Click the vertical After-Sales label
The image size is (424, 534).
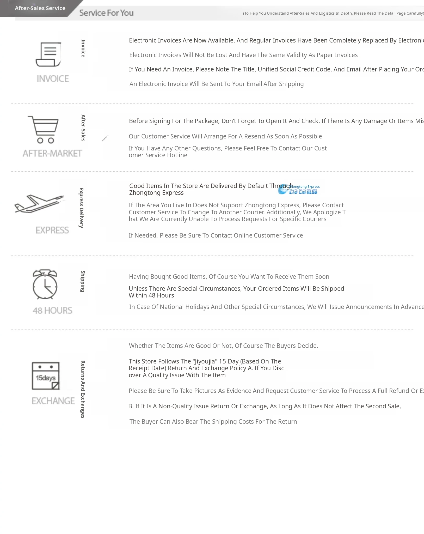click(x=83, y=128)
